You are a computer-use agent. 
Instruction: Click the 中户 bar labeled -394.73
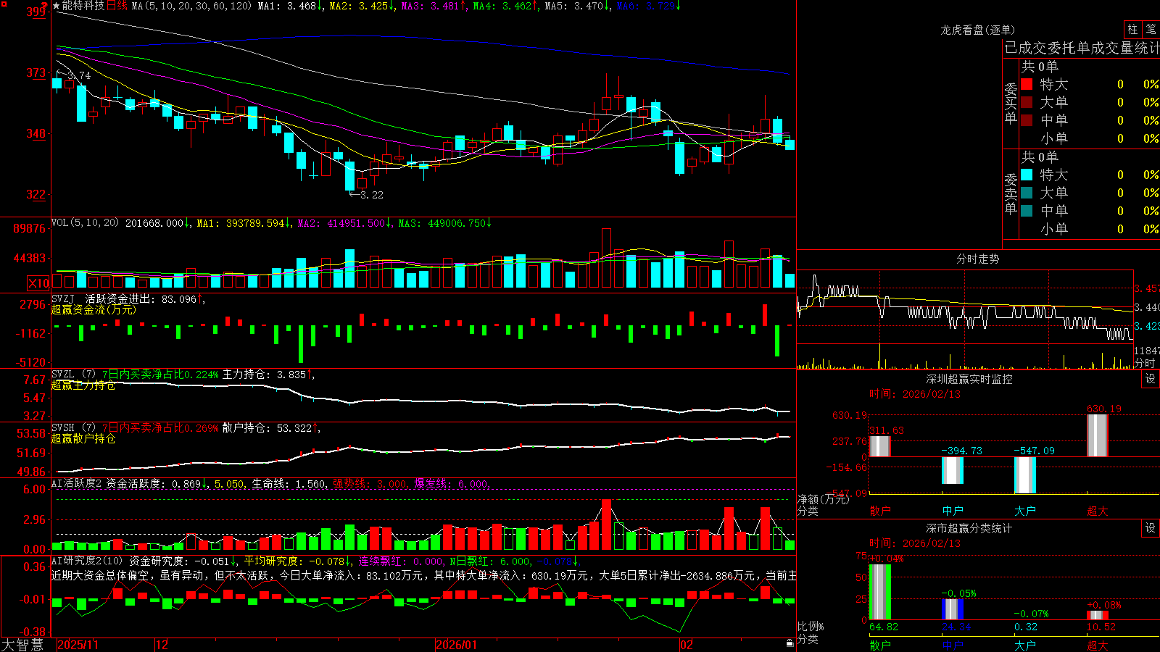[x=953, y=470]
